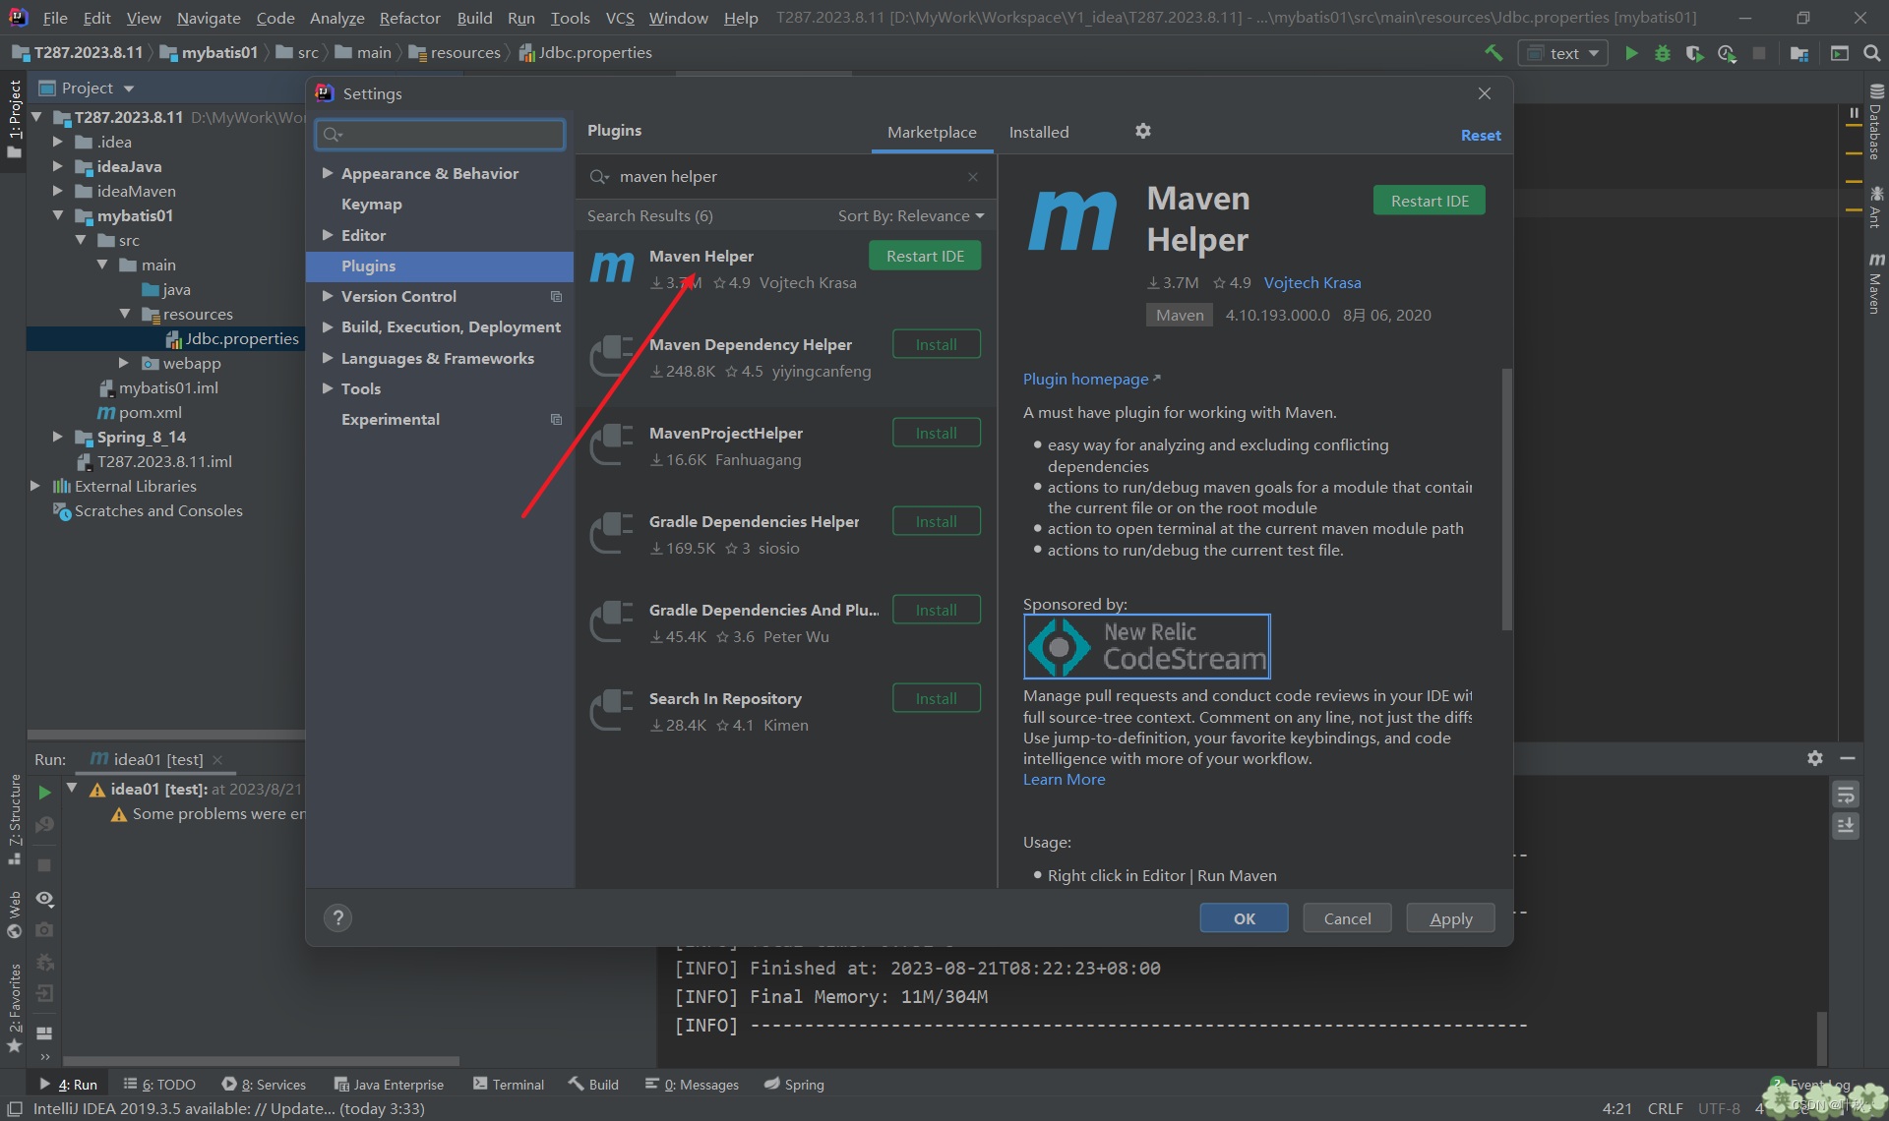The image size is (1889, 1121).
Task: Open the Terminal tool window tab
Action: tap(509, 1085)
